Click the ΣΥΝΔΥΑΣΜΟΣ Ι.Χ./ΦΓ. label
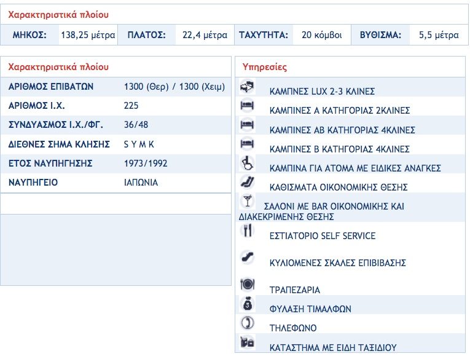Image resolution: width=470 pixels, height=359 pixels. point(56,125)
